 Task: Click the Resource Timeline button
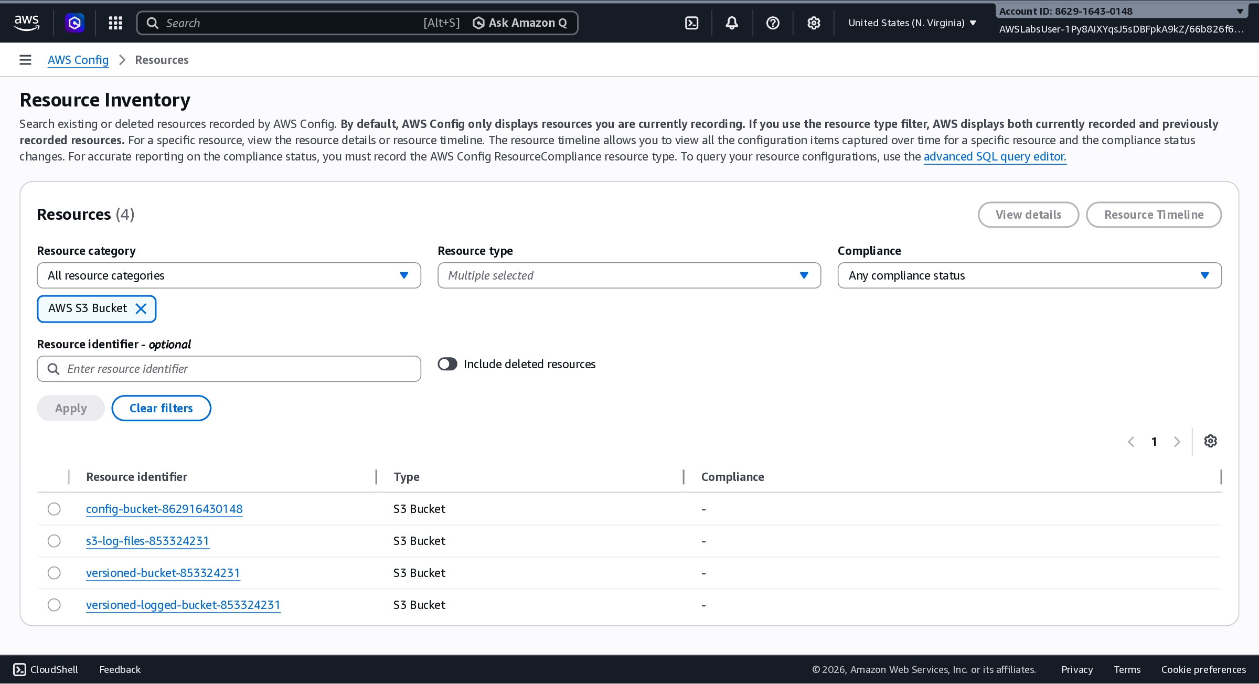(x=1154, y=215)
